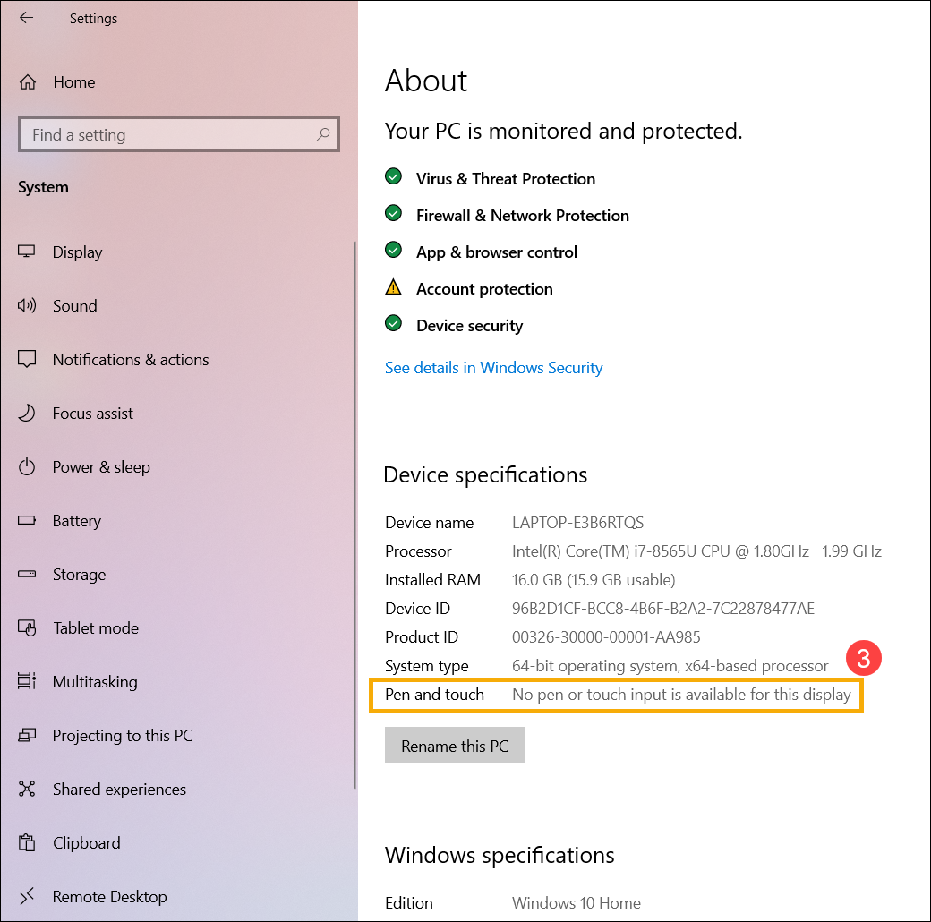Click the back arrow in Settings

tap(26, 18)
